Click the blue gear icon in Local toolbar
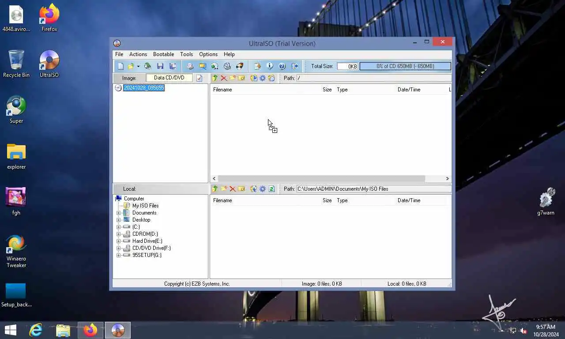Image resolution: width=565 pixels, height=339 pixels. (x=263, y=189)
